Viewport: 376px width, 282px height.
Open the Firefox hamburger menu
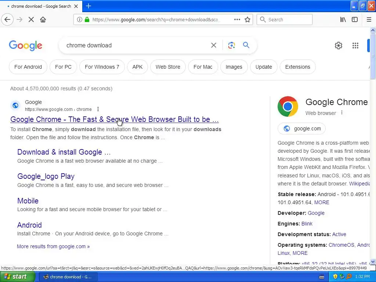(369, 20)
